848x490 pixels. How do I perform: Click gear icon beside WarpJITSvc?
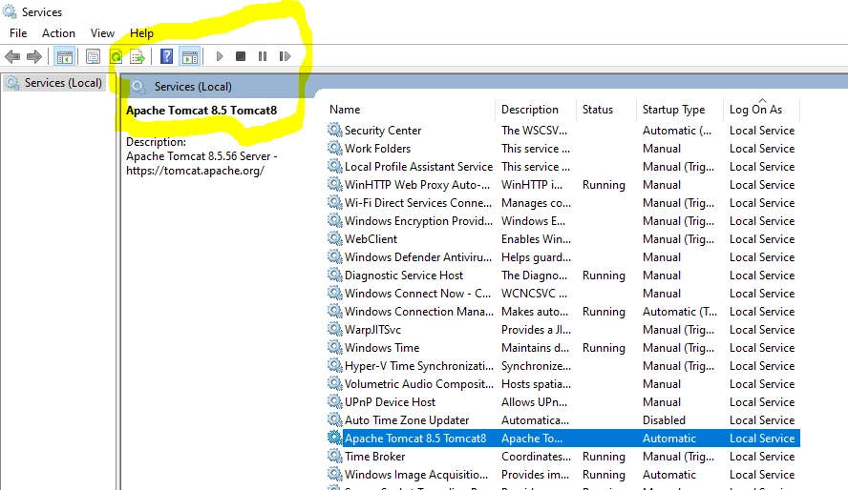335,329
